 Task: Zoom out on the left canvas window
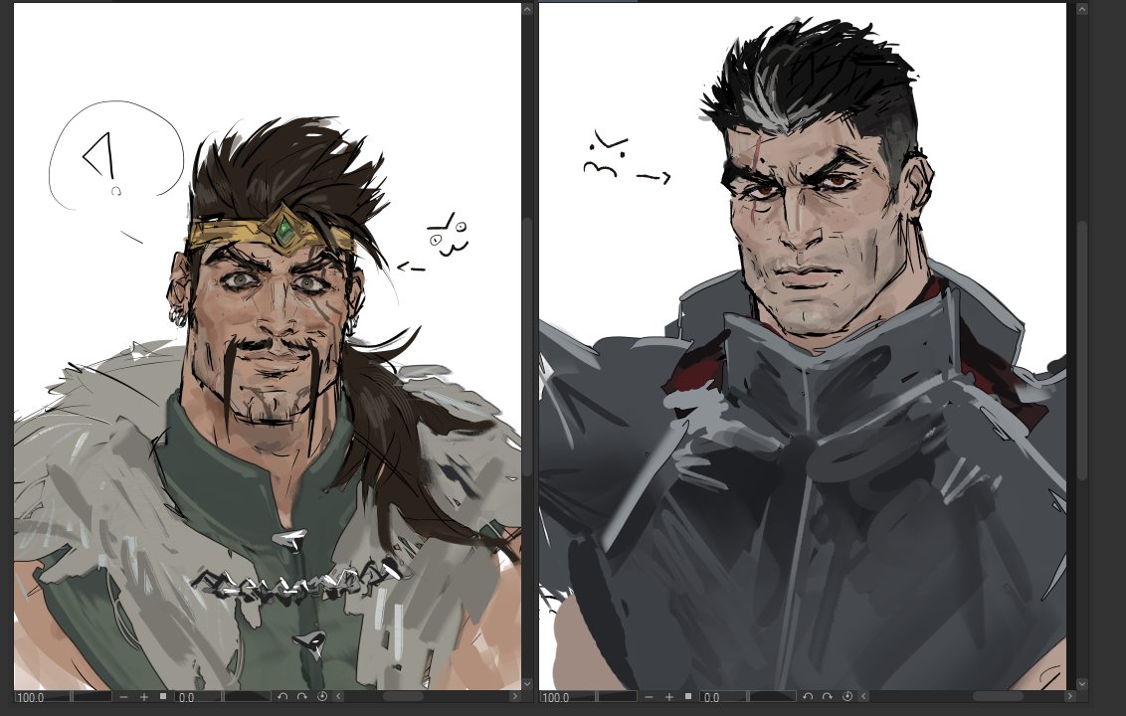click(123, 697)
